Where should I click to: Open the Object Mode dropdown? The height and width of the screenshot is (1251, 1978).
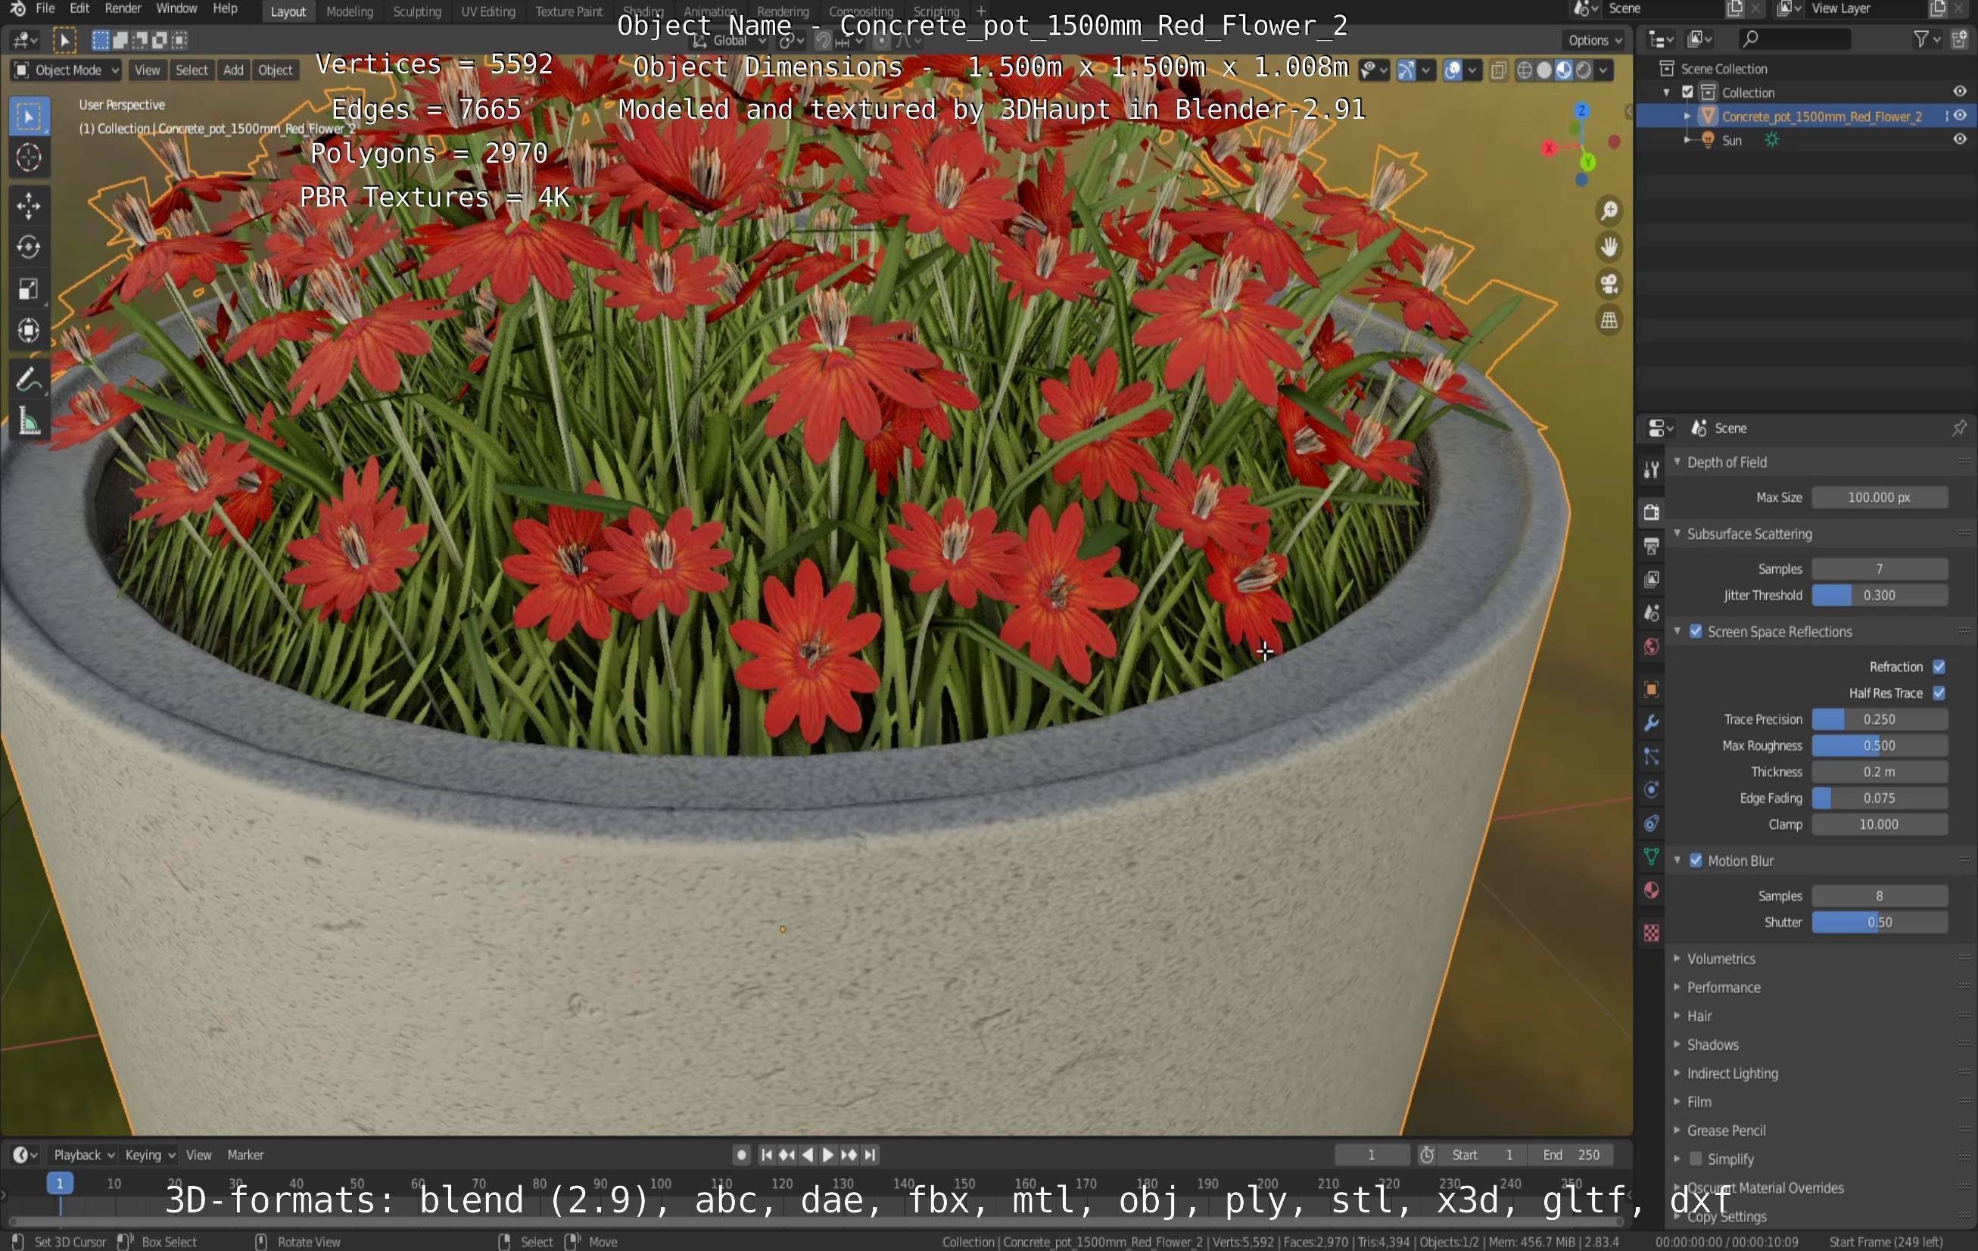[x=67, y=70]
